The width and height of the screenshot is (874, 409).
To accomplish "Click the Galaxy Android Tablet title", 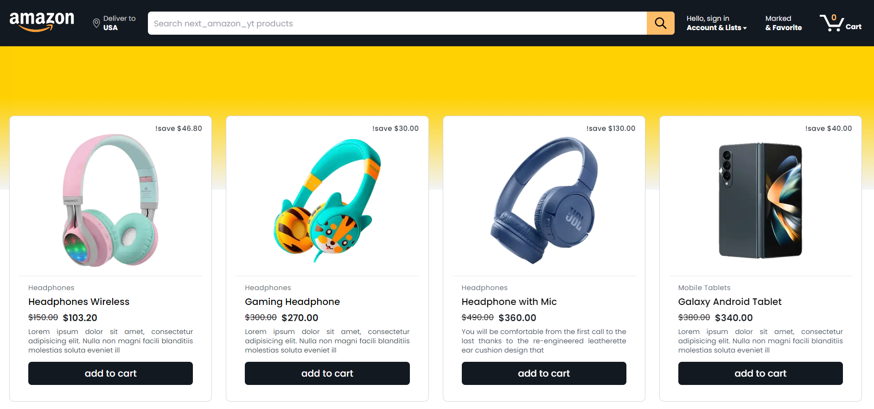I will click(x=729, y=302).
